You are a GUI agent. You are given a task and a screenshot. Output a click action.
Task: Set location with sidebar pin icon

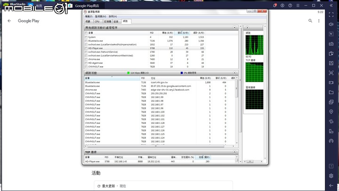pos(331,112)
